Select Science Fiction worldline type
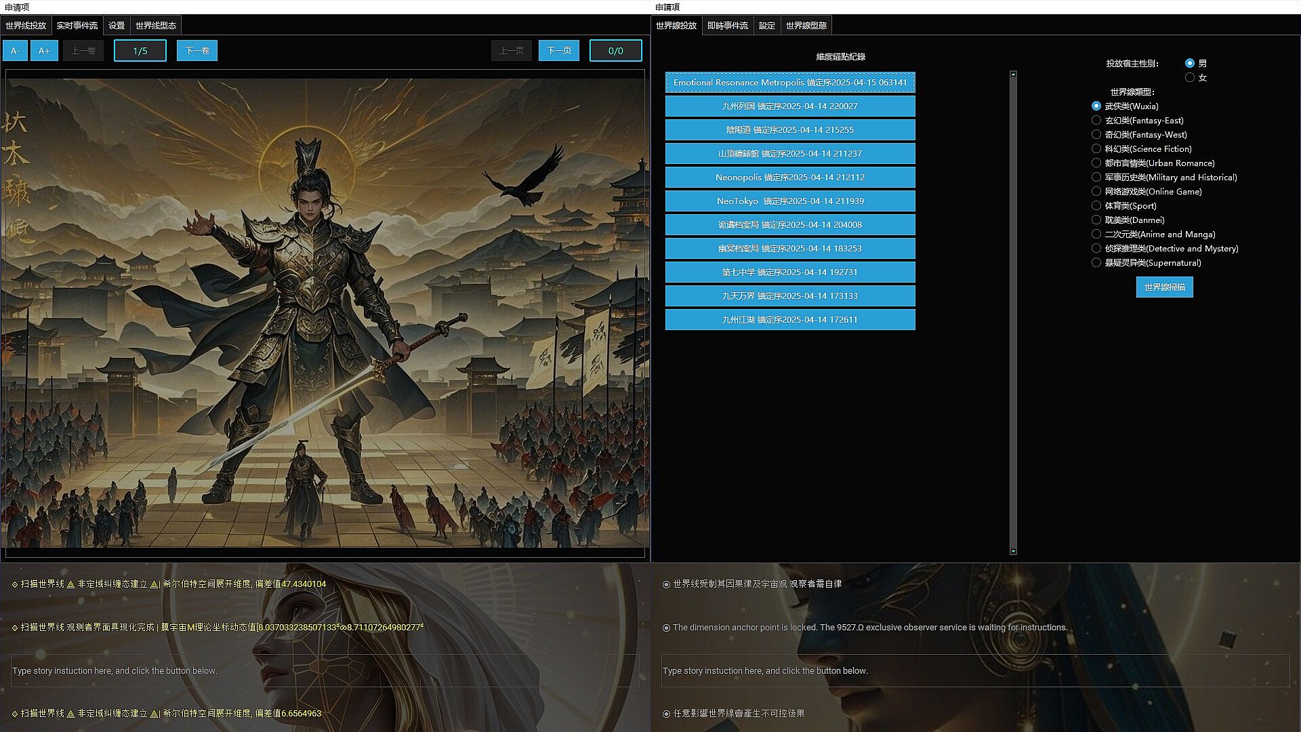 tap(1096, 149)
